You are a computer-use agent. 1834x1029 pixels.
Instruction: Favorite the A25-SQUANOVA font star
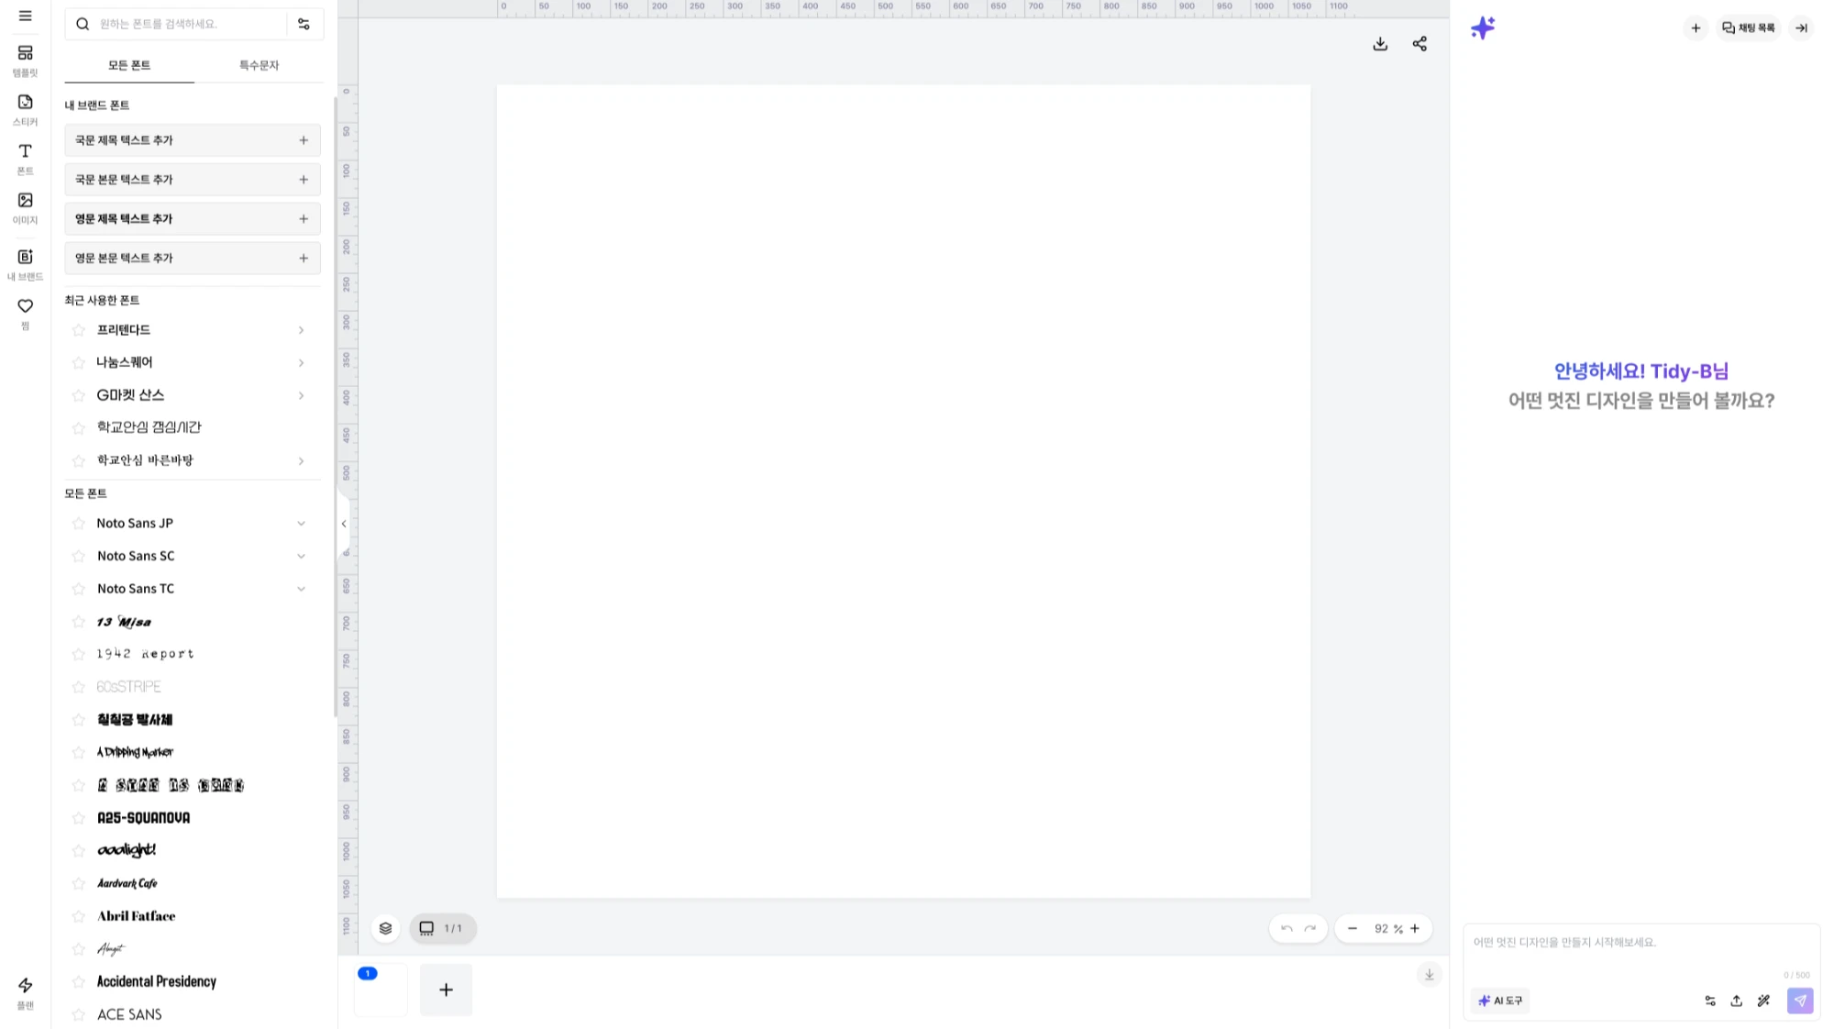[x=79, y=818]
